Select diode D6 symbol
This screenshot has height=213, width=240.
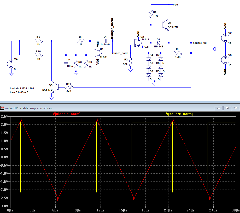[149, 75]
